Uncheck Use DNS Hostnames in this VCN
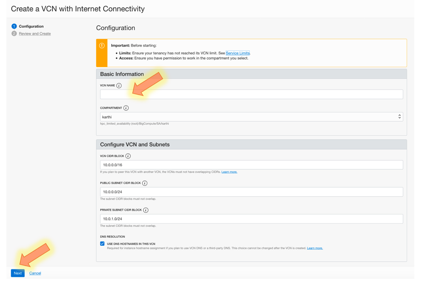 pos(102,243)
